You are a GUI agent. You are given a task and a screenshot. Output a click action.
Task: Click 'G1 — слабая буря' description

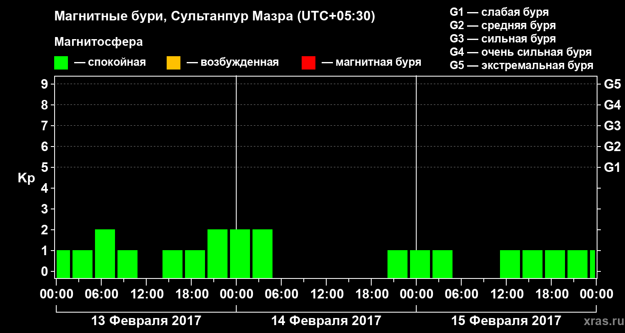click(499, 12)
